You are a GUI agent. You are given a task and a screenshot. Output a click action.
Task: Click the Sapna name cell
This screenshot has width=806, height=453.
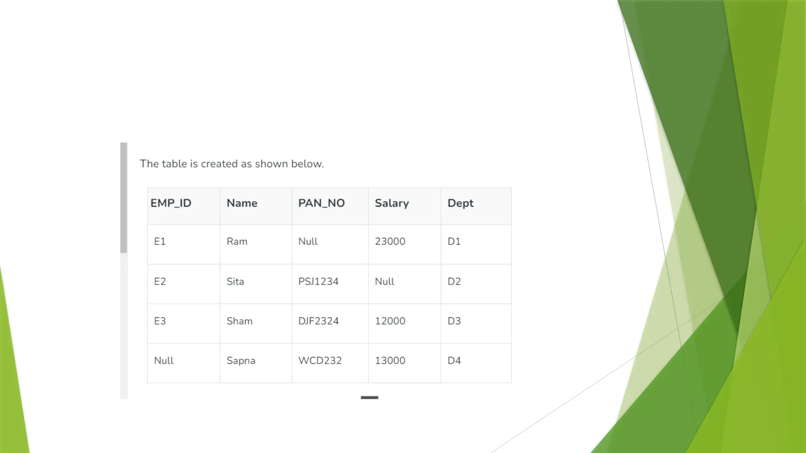(x=241, y=361)
